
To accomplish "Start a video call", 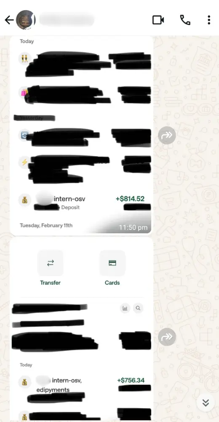I will (x=158, y=20).
